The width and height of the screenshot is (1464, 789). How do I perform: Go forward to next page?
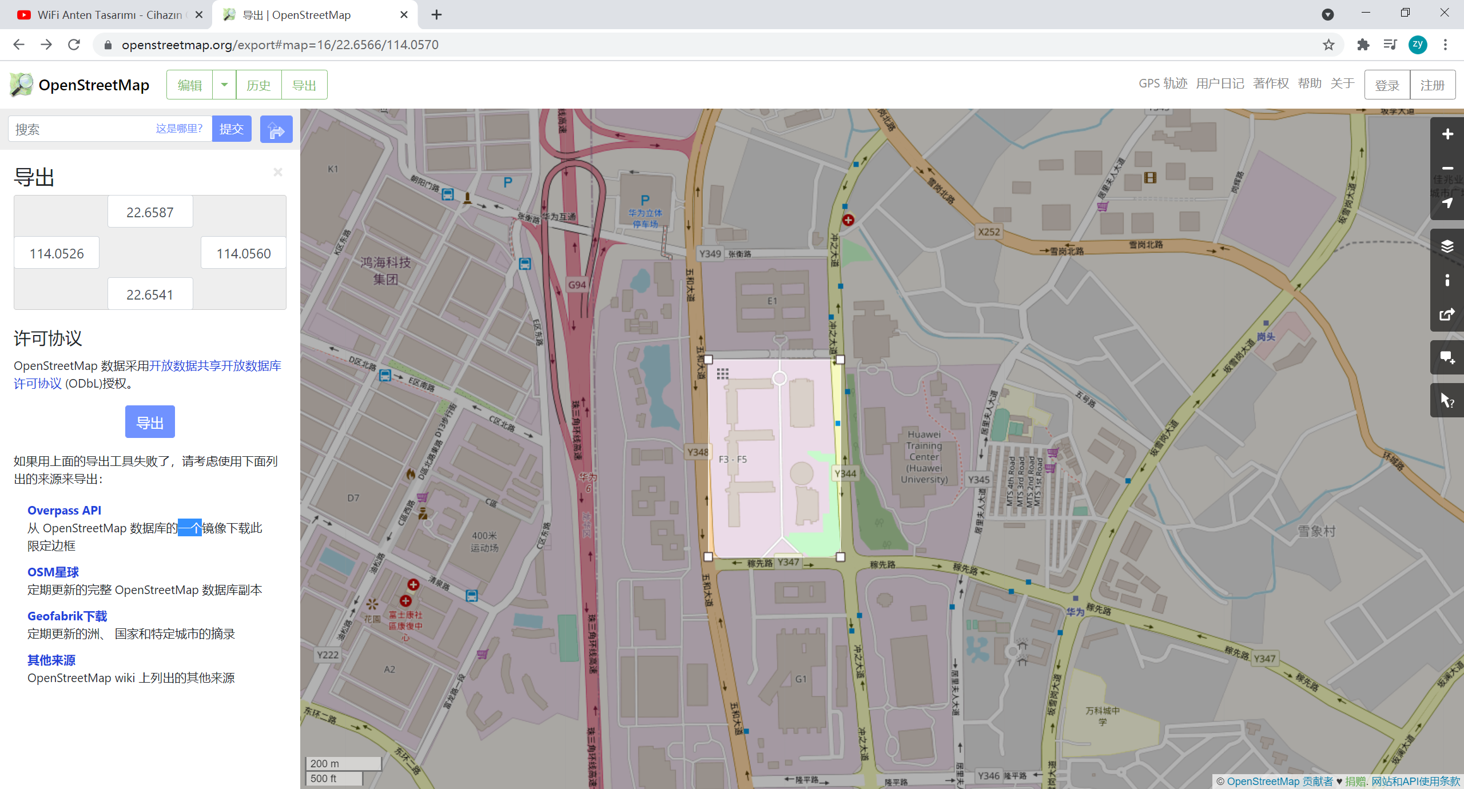pos(46,45)
